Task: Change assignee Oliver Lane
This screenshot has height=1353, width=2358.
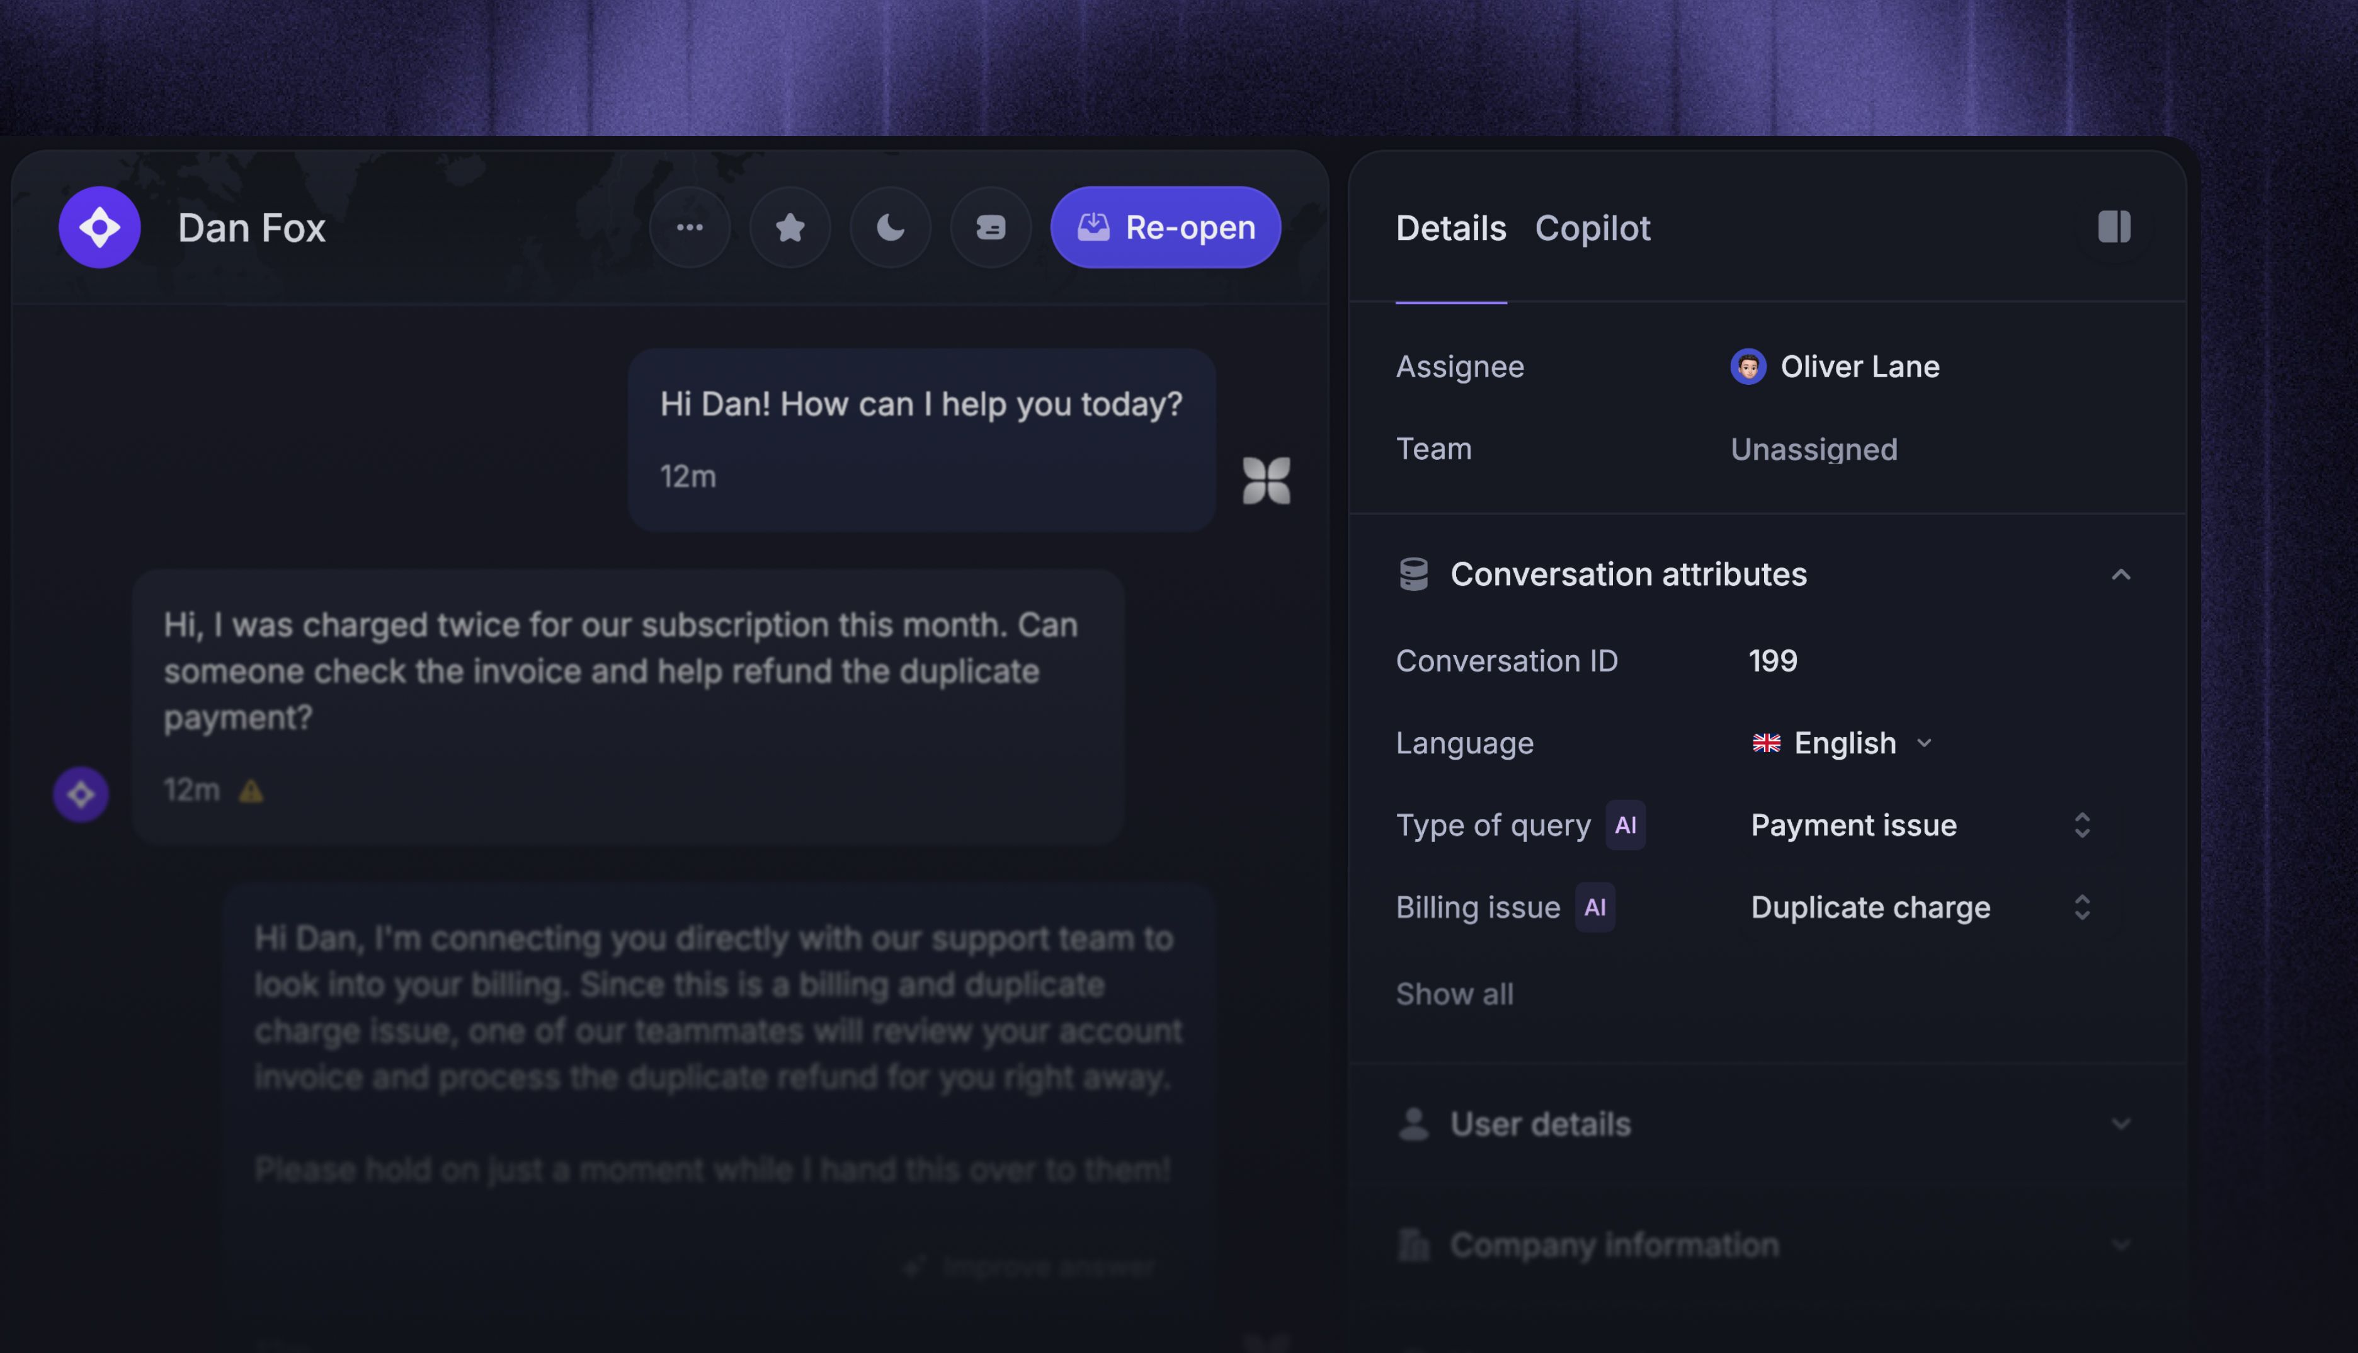Action: tap(1835, 366)
